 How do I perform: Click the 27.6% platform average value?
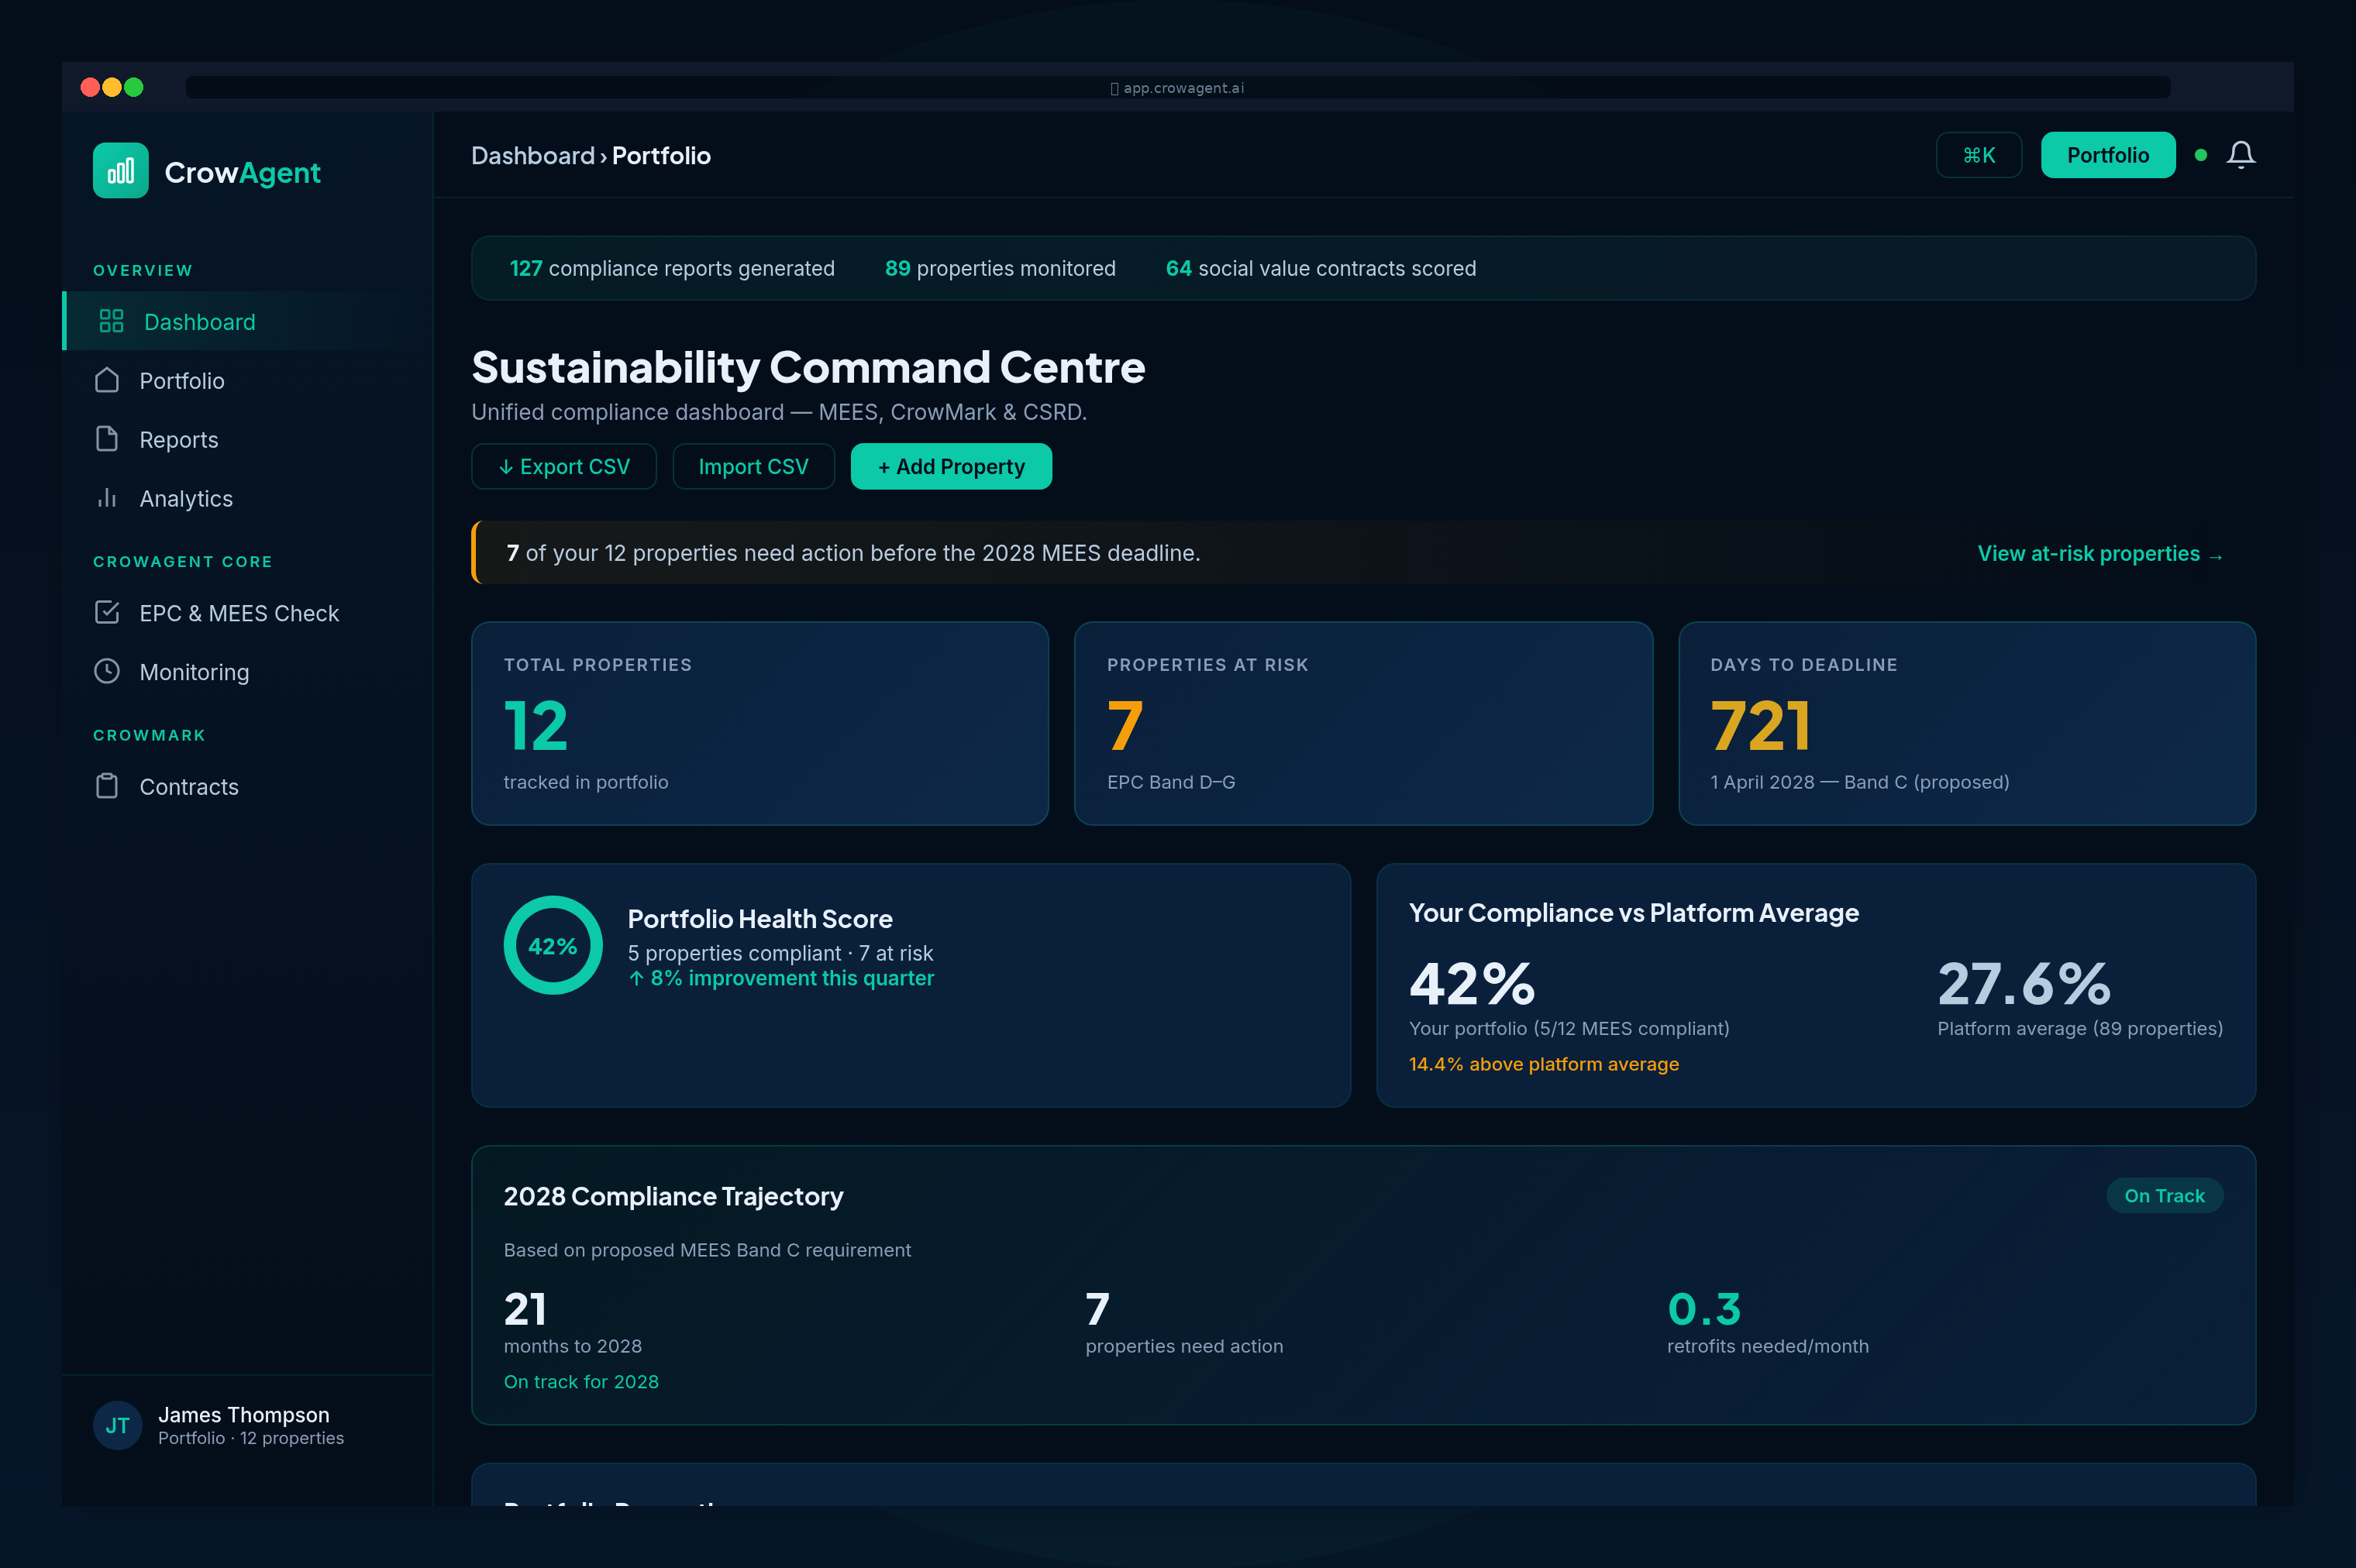click(2024, 983)
